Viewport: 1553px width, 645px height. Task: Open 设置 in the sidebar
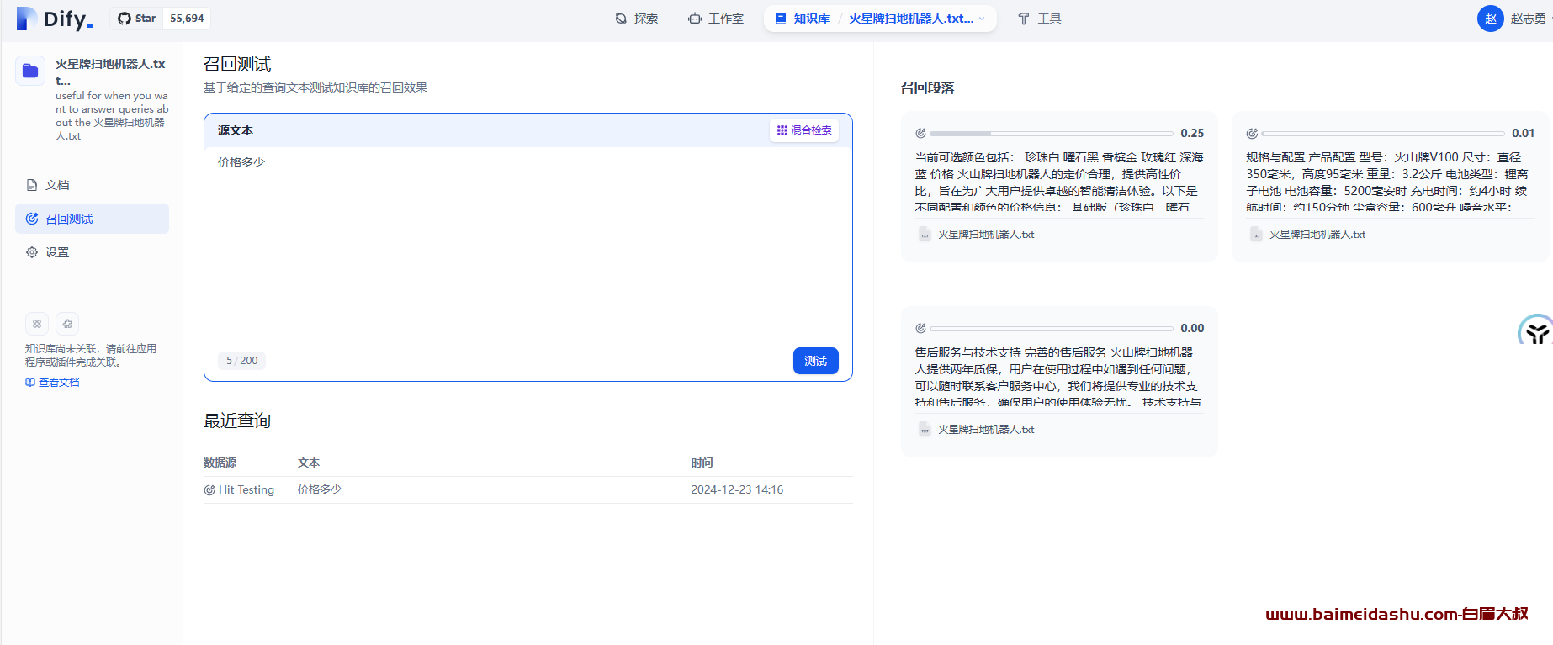coord(92,252)
